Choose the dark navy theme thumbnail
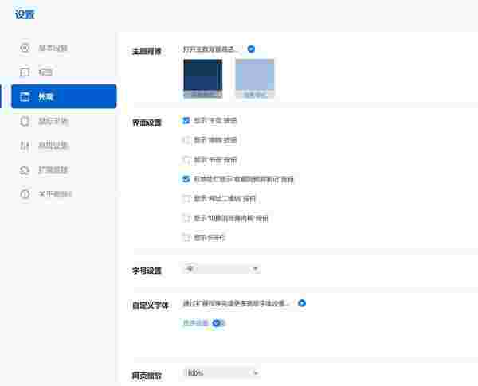478x386 pixels. click(202, 79)
